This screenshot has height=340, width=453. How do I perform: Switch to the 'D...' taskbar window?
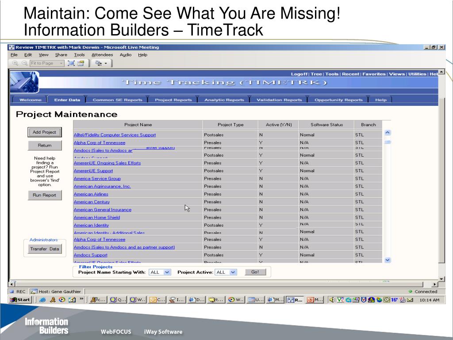196,300
